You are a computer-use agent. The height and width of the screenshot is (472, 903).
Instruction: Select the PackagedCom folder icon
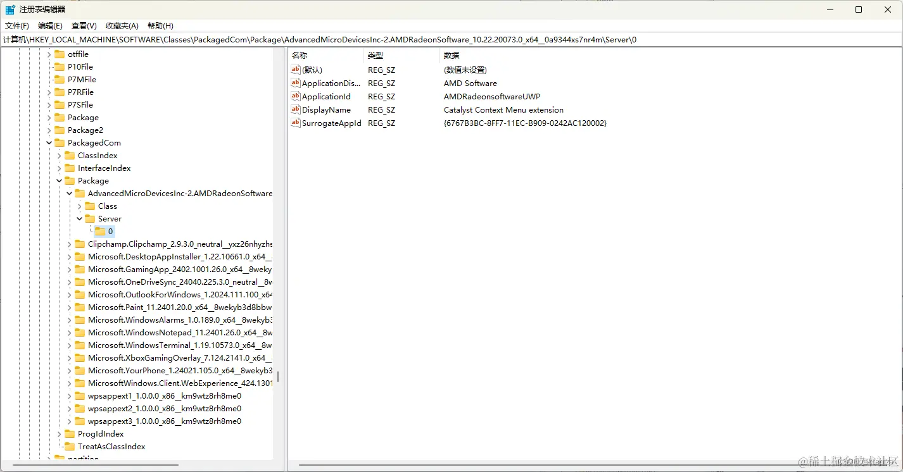click(60, 143)
